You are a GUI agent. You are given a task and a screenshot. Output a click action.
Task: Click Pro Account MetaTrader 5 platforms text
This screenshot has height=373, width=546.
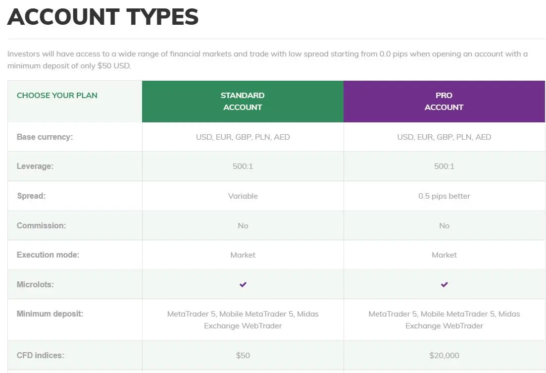point(444,320)
